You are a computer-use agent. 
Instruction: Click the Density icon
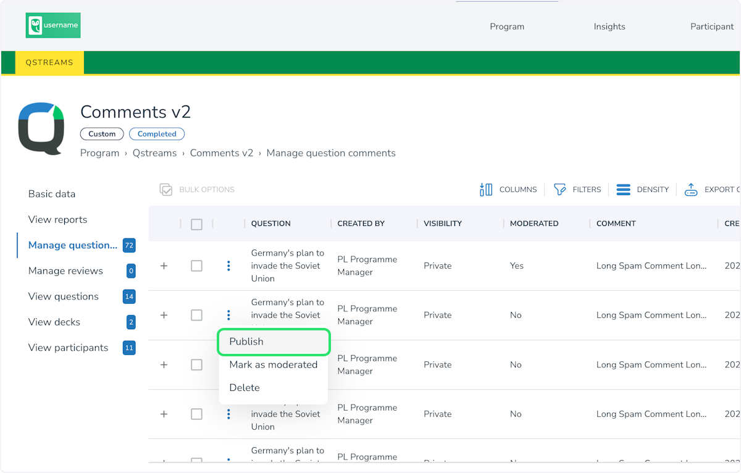624,190
